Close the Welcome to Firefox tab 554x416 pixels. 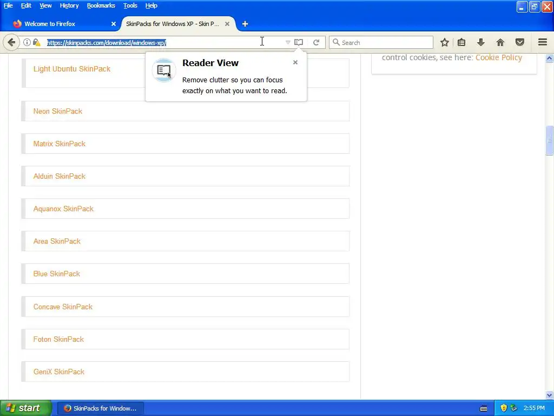[x=114, y=24]
